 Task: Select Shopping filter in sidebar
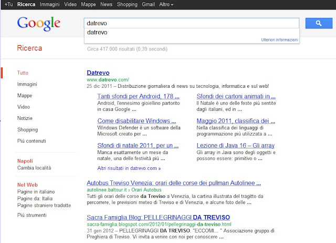pyautogui.click(x=27, y=130)
